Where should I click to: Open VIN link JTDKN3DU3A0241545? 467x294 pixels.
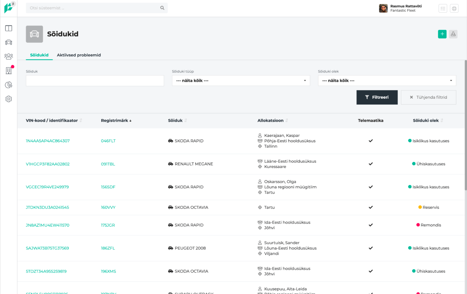pos(47,207)
